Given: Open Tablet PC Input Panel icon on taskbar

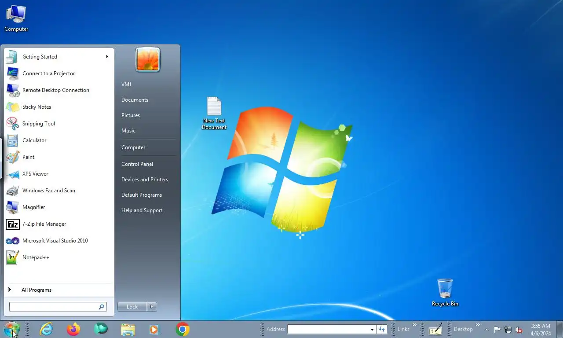Looking at the screenshot, I should [x=435, y=329].
